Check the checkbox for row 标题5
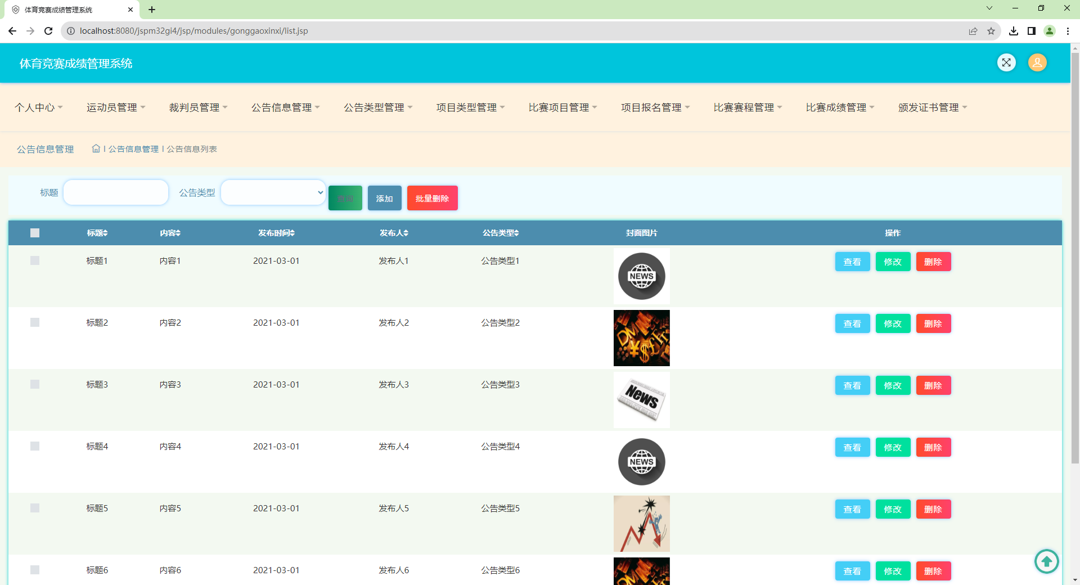The height and width of the screenshot is (585, 1080). pyautogui.click(x=35, y=508)
